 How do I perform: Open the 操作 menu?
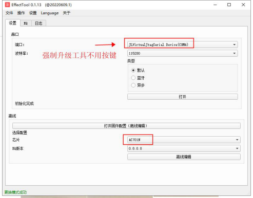pyautogui.click(x=21, y=13)
